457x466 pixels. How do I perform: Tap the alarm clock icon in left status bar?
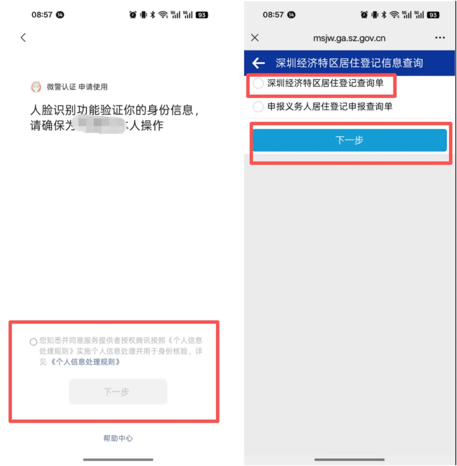coord(132,14)
